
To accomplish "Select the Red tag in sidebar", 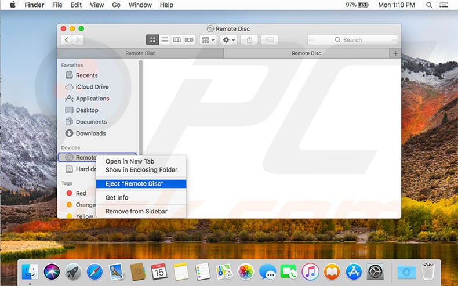I will coord(76,193).
